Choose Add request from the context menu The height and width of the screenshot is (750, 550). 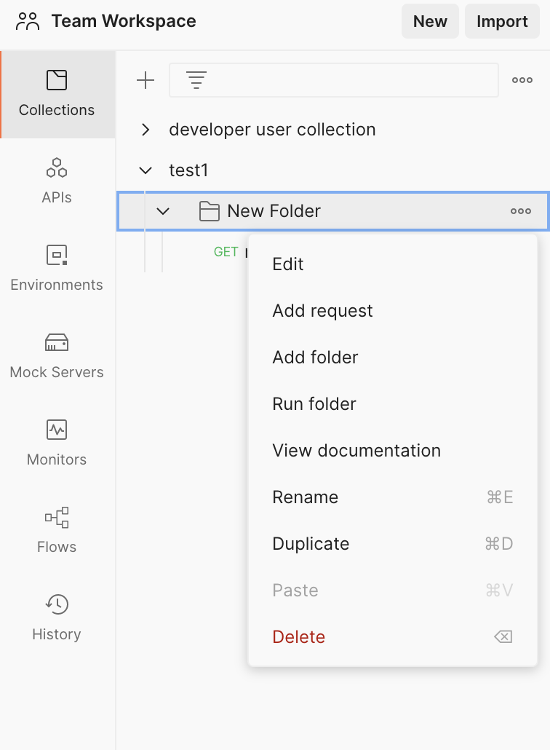tap(322, 310)
